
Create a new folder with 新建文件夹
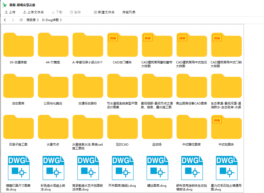pyautogui.click(x=104, y=12)
